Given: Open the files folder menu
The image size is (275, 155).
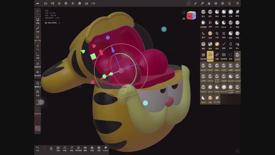Looking at the screenshot, I should [x=46, y=3].
